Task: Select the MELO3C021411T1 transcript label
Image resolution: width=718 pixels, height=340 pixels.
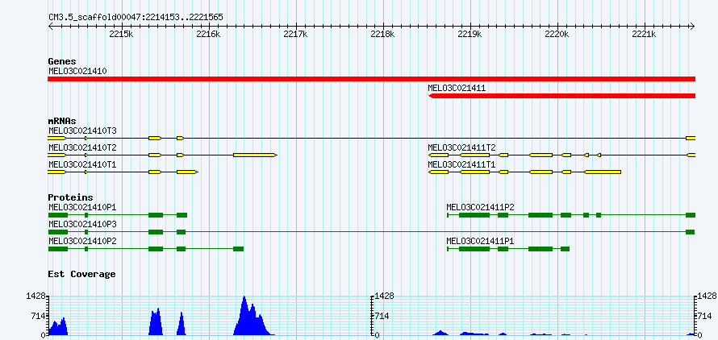Action: coord(461,164)
